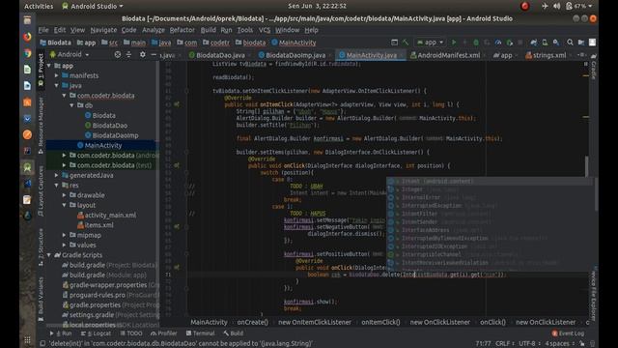
Task: Open the app run configuration dropdown
Action: [x=431, y=43]
